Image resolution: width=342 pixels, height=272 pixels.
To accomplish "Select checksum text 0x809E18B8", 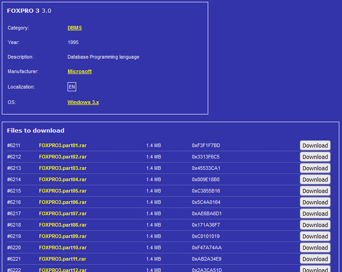I will pos(205,179).
